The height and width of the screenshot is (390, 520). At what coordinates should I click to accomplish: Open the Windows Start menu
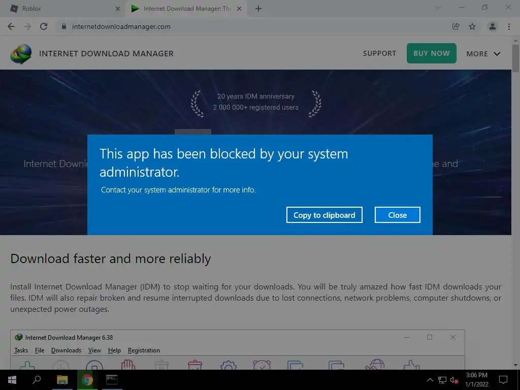(12, 380)
